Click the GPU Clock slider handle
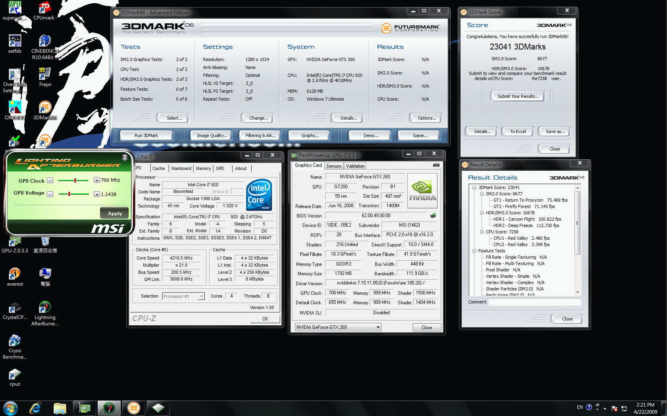The height and width of the screenshot is (416, 667). click(75, 180)
